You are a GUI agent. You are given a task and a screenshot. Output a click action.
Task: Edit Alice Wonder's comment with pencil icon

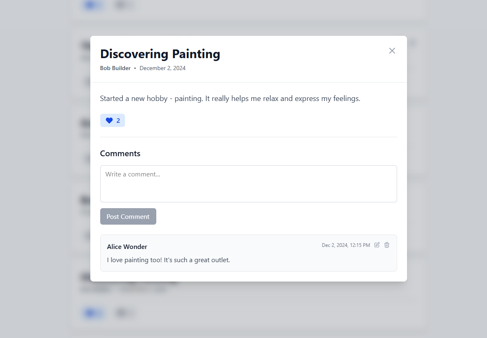tap(377, 245)
